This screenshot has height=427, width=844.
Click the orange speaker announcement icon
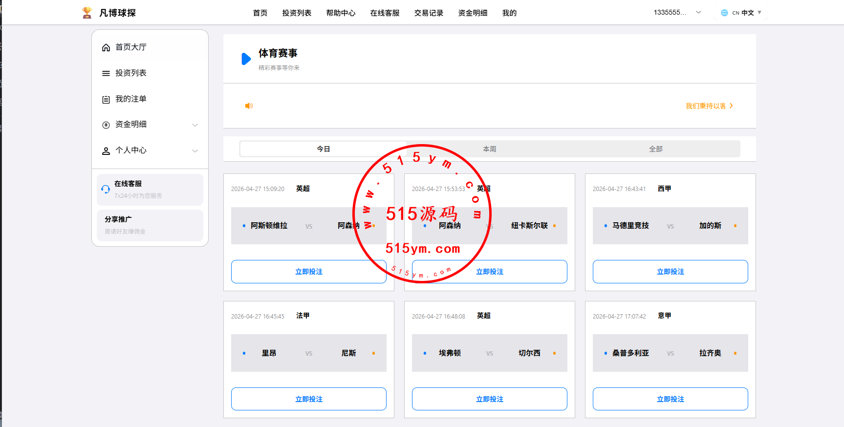pyautogui.click(x=249, y=106)
